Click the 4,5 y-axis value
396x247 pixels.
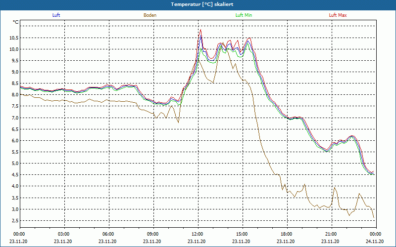(15, 175)
